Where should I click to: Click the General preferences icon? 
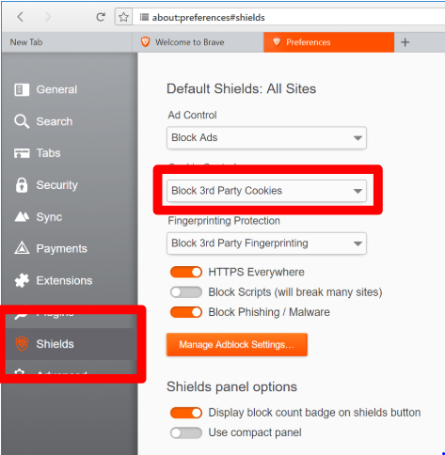[x=22, y=89]
